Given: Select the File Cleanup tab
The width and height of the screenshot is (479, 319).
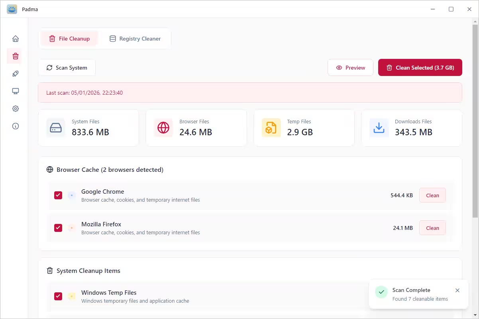Looking at the screenshot, I should click(69, 39).
